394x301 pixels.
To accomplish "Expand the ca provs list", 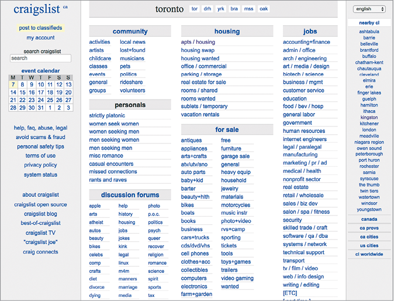I will [369, 228].
